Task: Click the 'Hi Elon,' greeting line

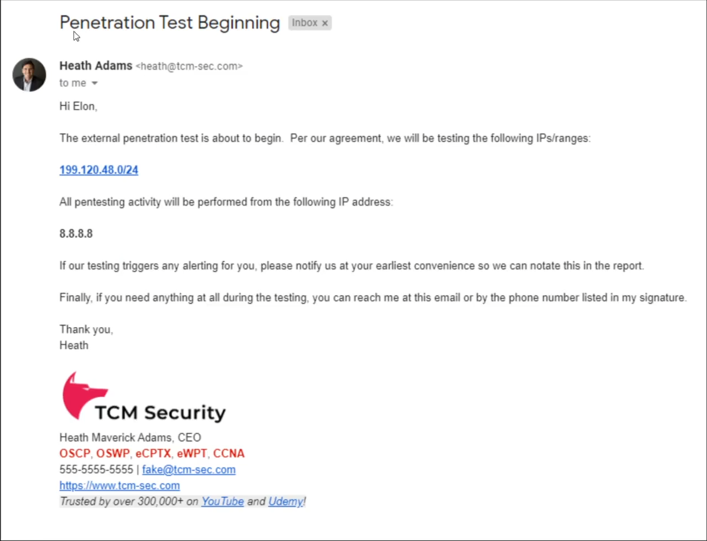Action: point(78,106)
